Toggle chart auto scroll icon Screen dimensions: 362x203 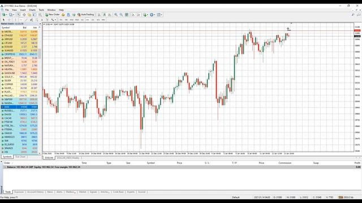133,15
